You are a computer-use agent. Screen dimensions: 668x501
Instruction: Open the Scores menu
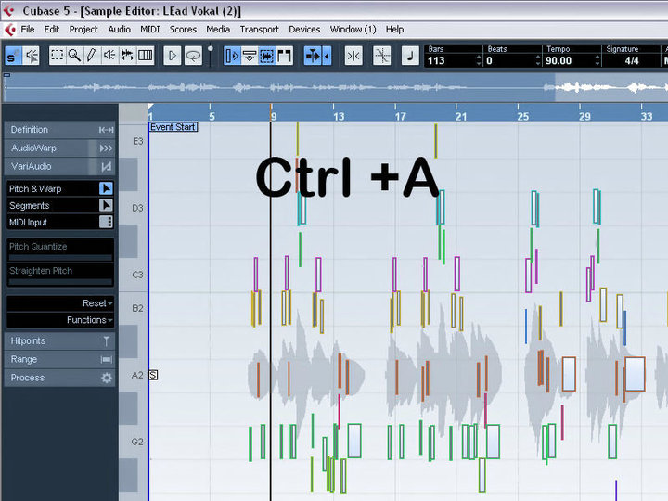point(183,30)
